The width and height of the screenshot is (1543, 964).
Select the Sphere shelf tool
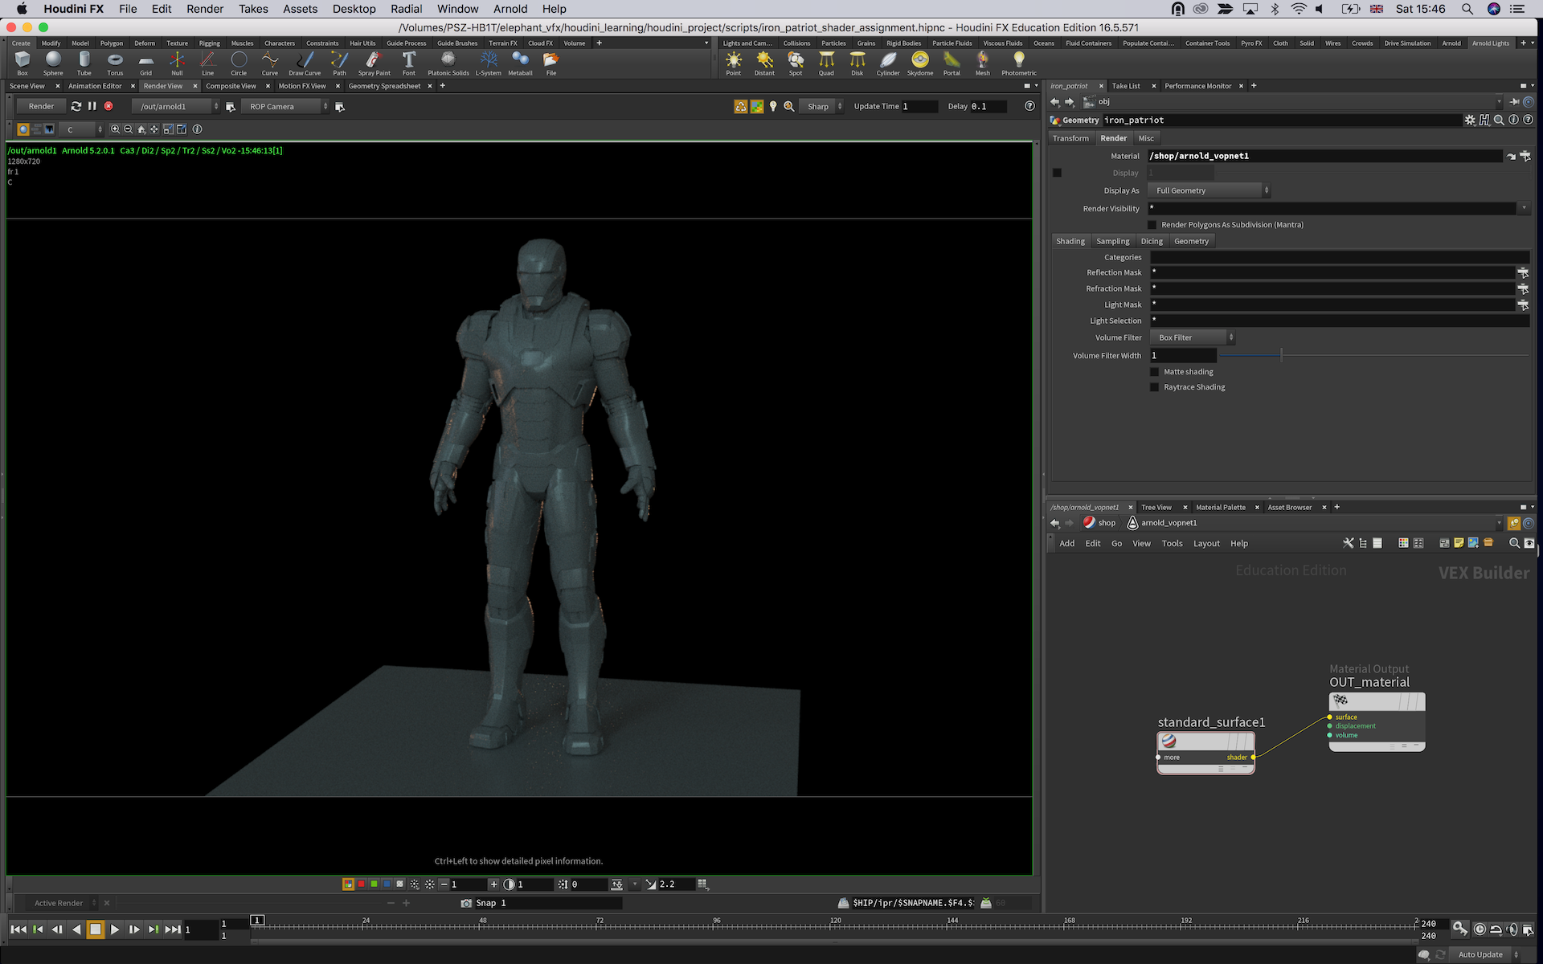tap(53, 60)
